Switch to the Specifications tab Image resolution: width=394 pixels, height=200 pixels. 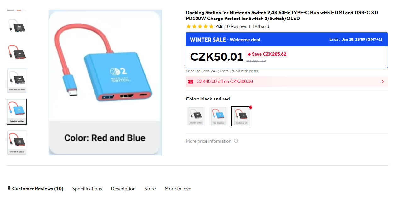click(x=87, y=189)
